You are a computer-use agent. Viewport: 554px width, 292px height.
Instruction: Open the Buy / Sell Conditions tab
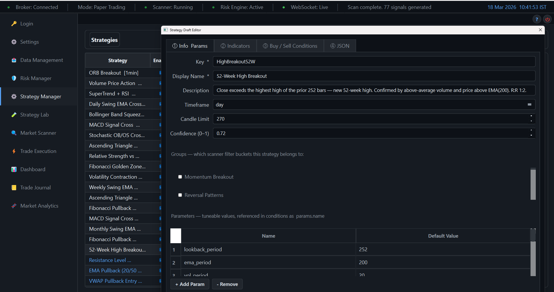pyautogui.click(x=290, y=46)
